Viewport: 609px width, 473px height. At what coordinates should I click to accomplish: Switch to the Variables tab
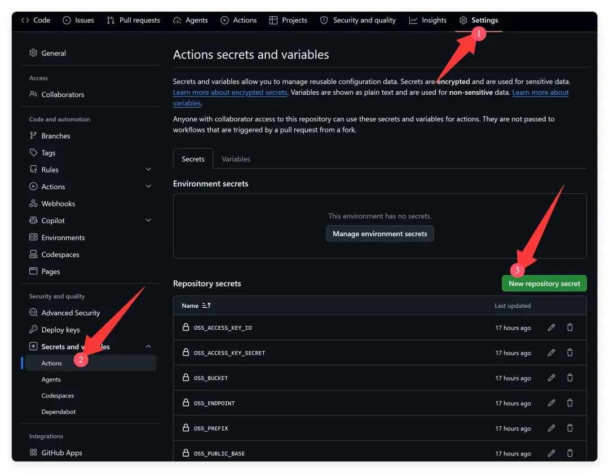pos(236,159)
